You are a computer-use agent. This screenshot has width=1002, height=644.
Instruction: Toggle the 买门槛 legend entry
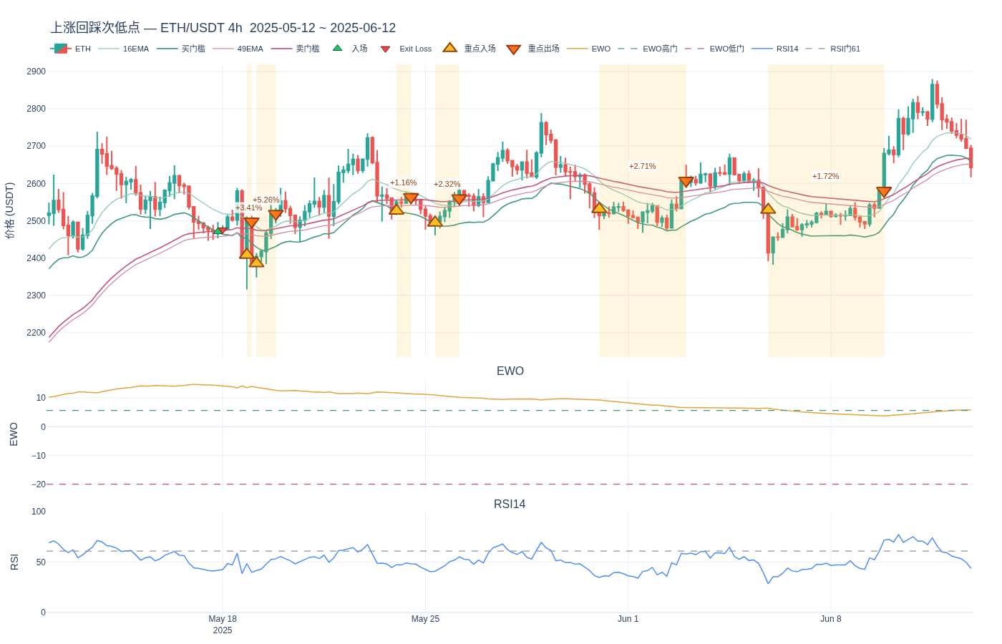pos(181,49)
